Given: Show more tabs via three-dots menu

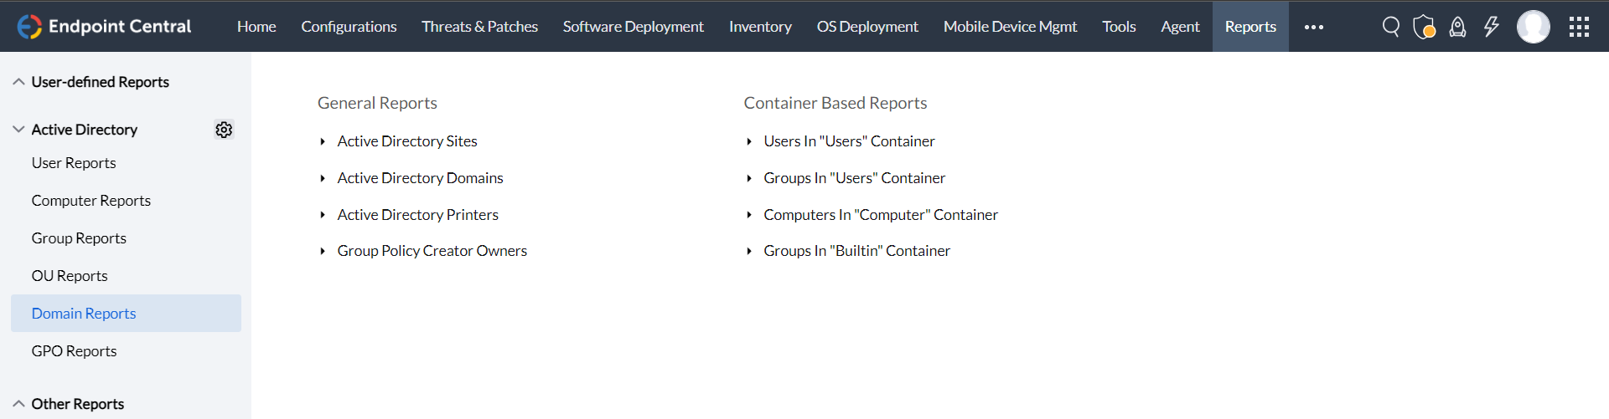Looking at the screenshot, I should [x=1313, y=27].
